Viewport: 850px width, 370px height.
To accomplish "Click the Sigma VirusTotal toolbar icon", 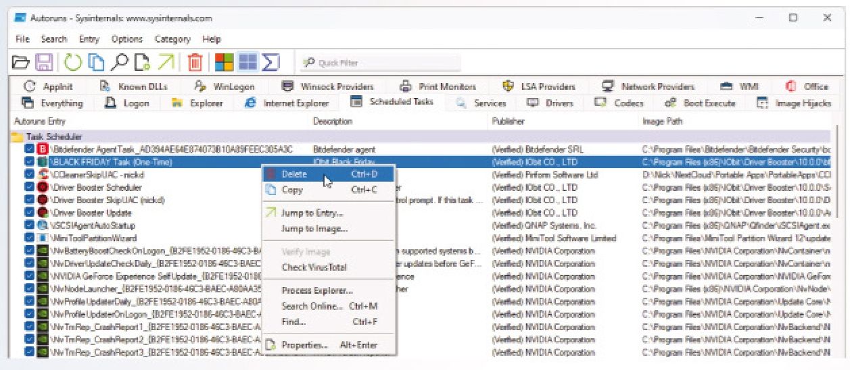I will point(270,63).
